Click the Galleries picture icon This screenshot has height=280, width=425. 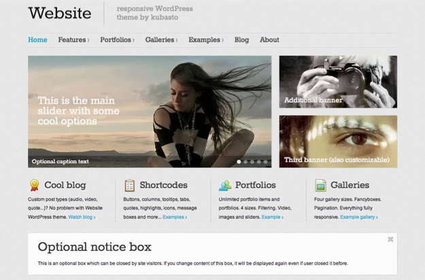click(320, 185)
